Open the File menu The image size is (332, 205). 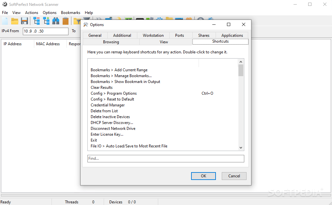[x=5, y=13]
